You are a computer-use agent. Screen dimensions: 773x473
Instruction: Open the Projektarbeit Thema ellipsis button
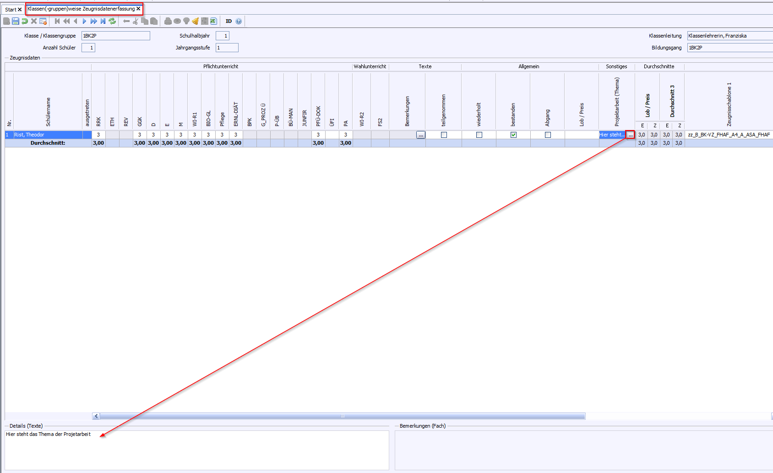[x=631, y=135]
